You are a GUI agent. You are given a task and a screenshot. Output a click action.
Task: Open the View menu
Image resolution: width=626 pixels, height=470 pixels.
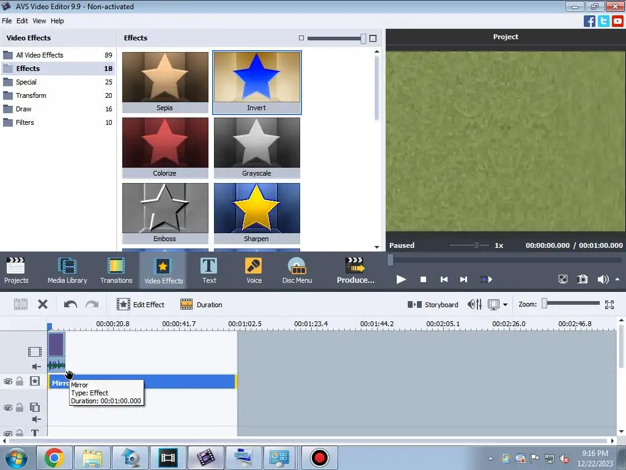[x=39, y=21]
